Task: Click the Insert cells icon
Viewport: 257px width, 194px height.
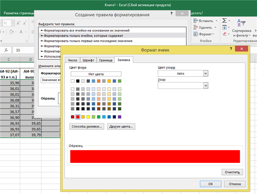Action: click(196, 21)
